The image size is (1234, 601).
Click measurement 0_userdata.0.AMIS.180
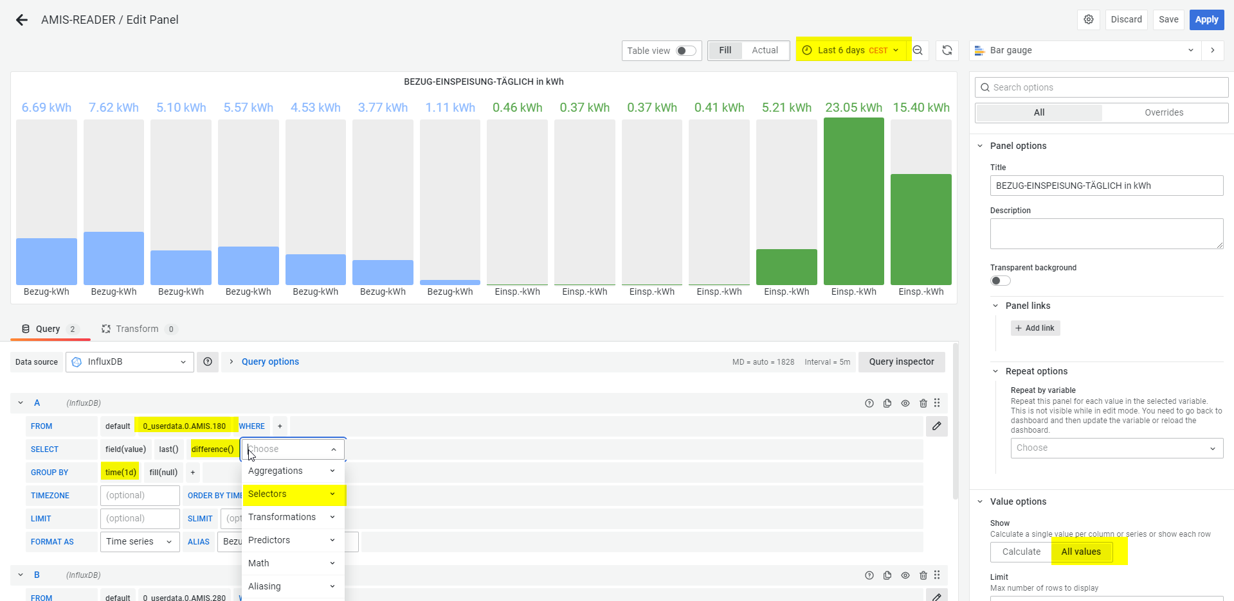(x=185, y=426)
